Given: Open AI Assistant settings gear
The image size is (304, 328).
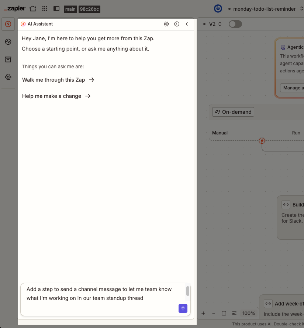Looking at the screenshot, I should (166, 24).
